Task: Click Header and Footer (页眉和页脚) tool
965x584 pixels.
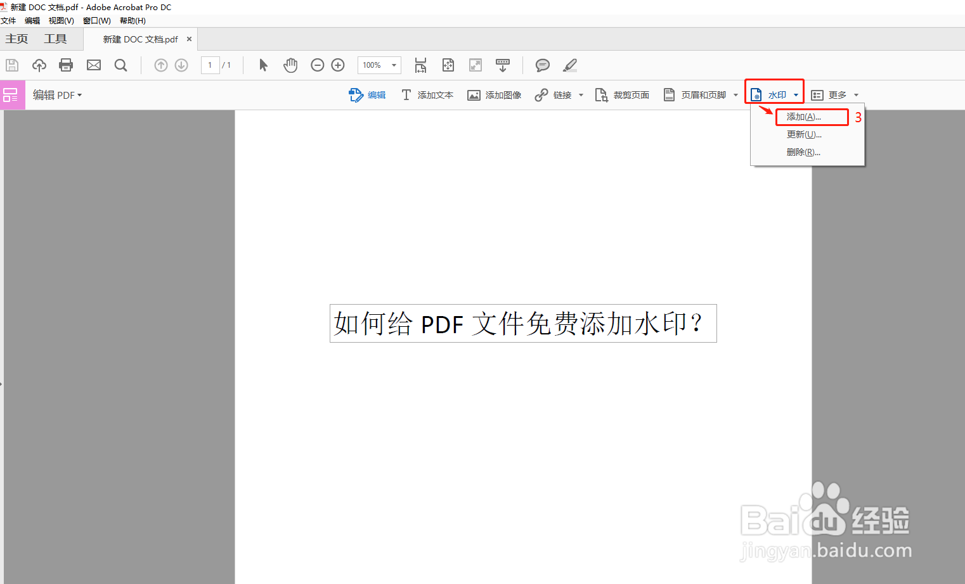Action: (695, 95)
